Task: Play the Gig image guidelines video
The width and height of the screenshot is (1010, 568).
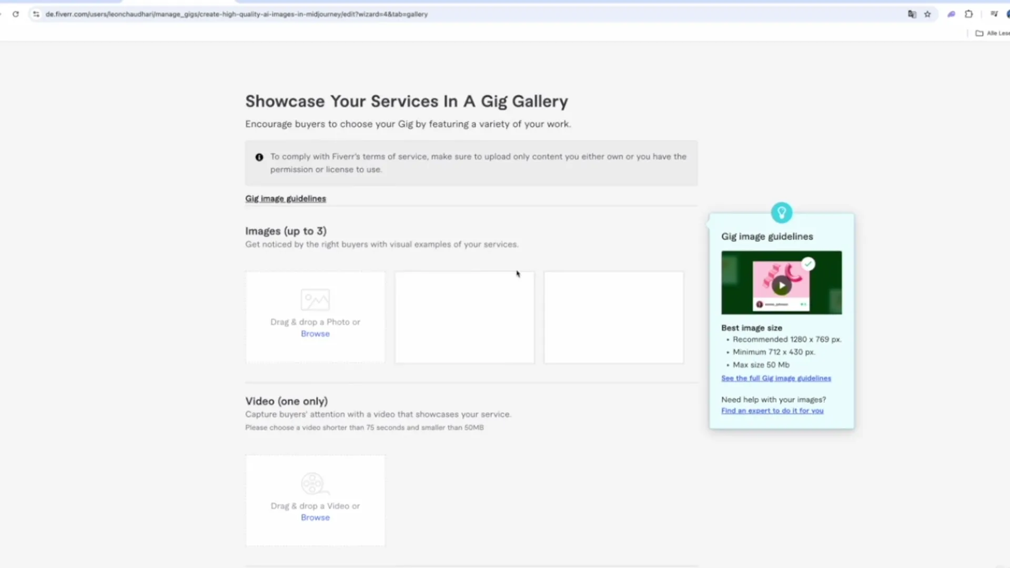Action: (x=781, y=286)
